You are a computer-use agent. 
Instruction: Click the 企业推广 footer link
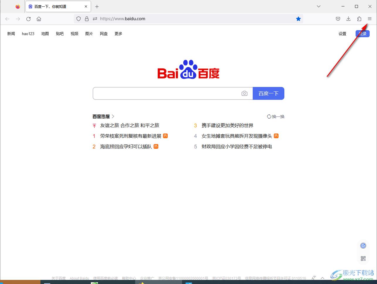click(147, 278)
